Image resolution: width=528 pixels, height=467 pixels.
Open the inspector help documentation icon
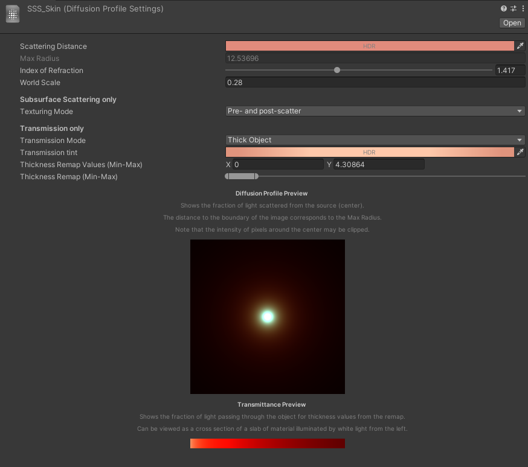tap(503, 8)
